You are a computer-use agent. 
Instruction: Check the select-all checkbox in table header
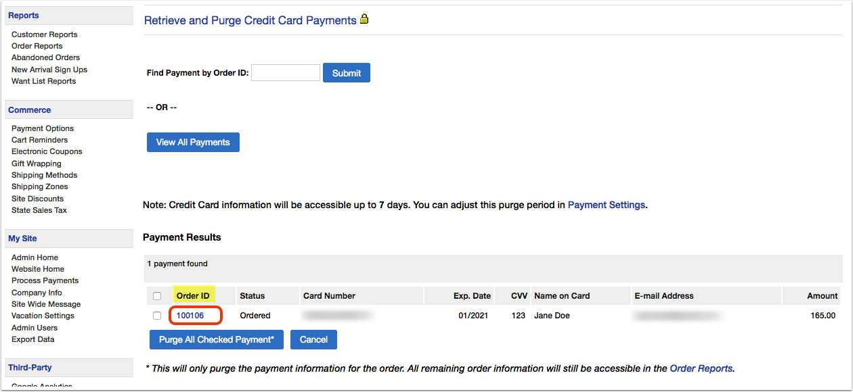[157, 296]
